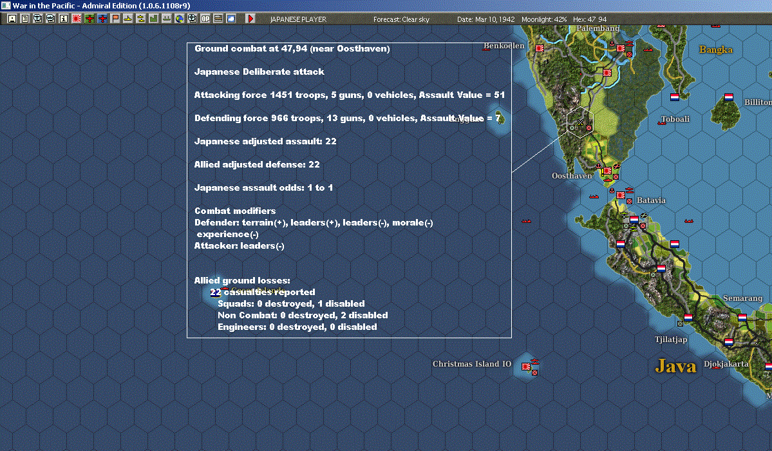Select the Dutch flag near Toboali

[675, 97]
